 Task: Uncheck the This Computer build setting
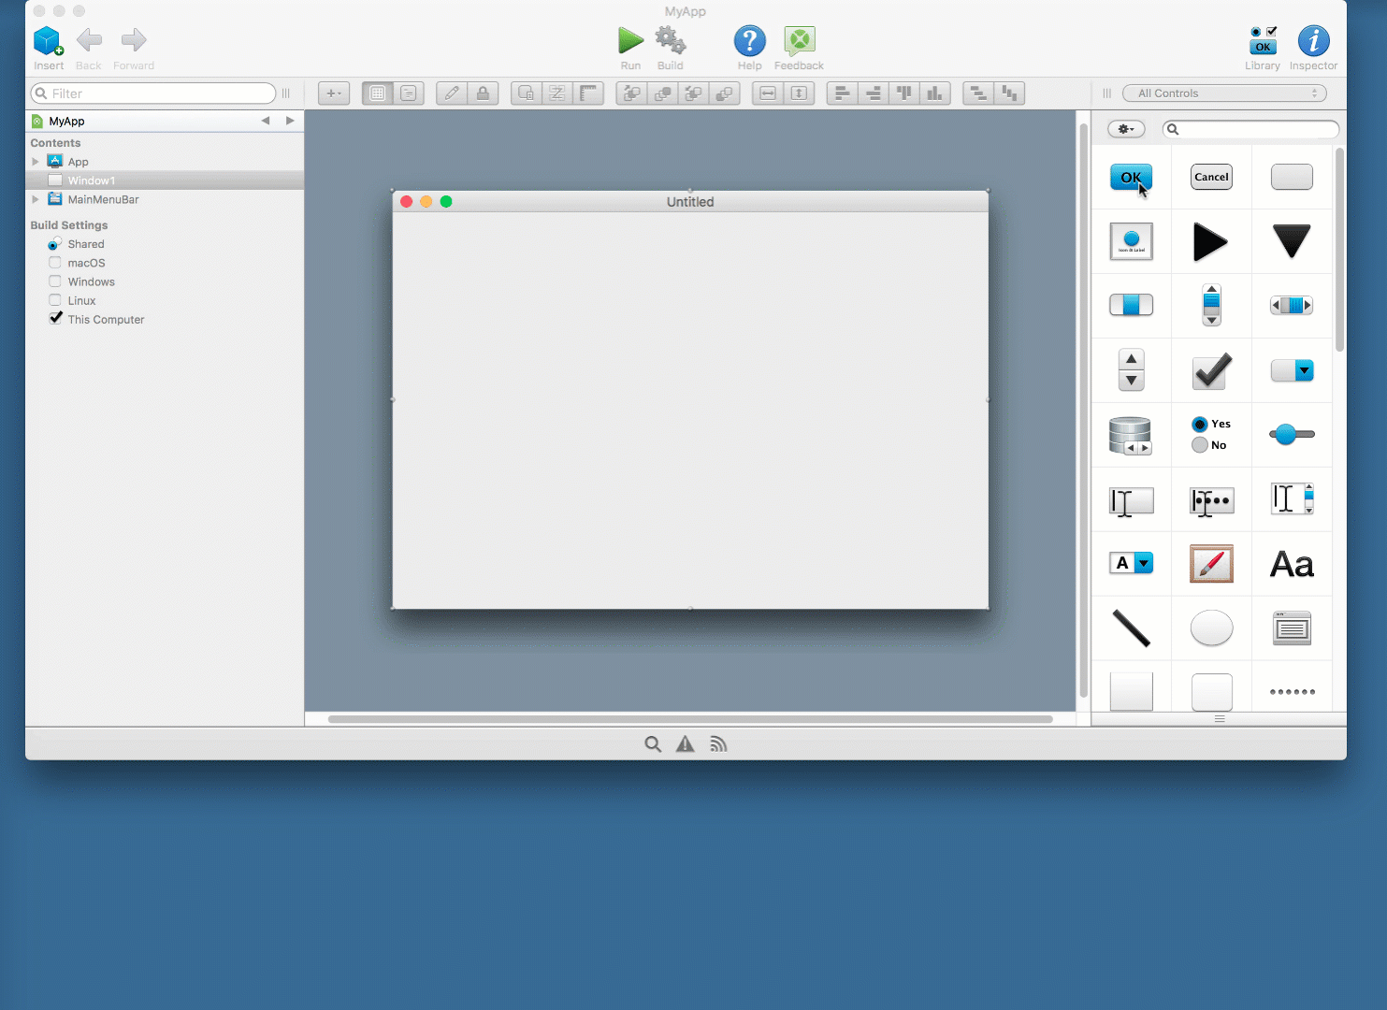pos(54,318)
